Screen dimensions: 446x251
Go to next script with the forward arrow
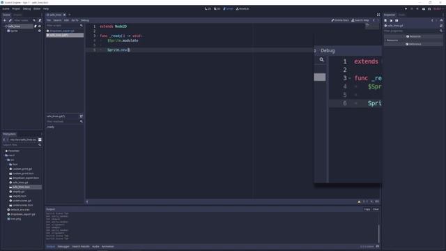(x=378, y=20)
